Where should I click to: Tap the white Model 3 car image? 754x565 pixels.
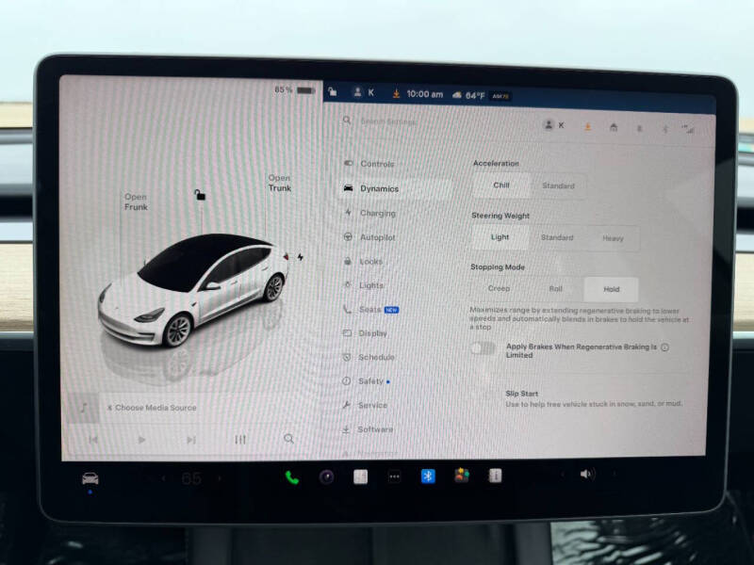point(193,289)
